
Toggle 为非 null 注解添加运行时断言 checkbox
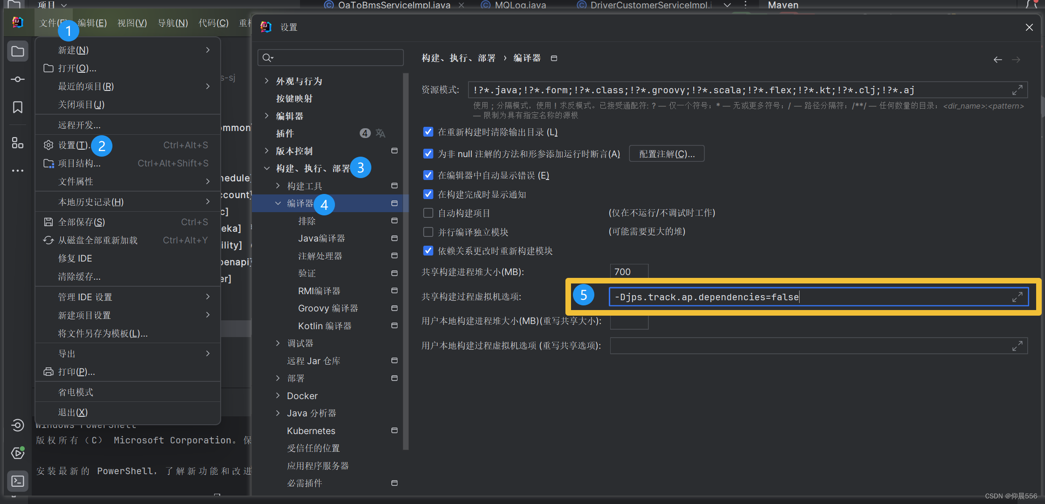[428, 153]
